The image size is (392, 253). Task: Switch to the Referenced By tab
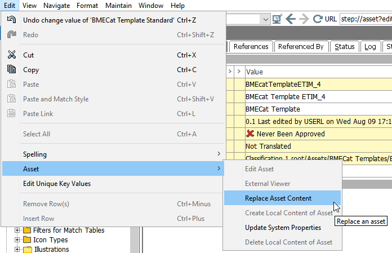pos(300,47)
